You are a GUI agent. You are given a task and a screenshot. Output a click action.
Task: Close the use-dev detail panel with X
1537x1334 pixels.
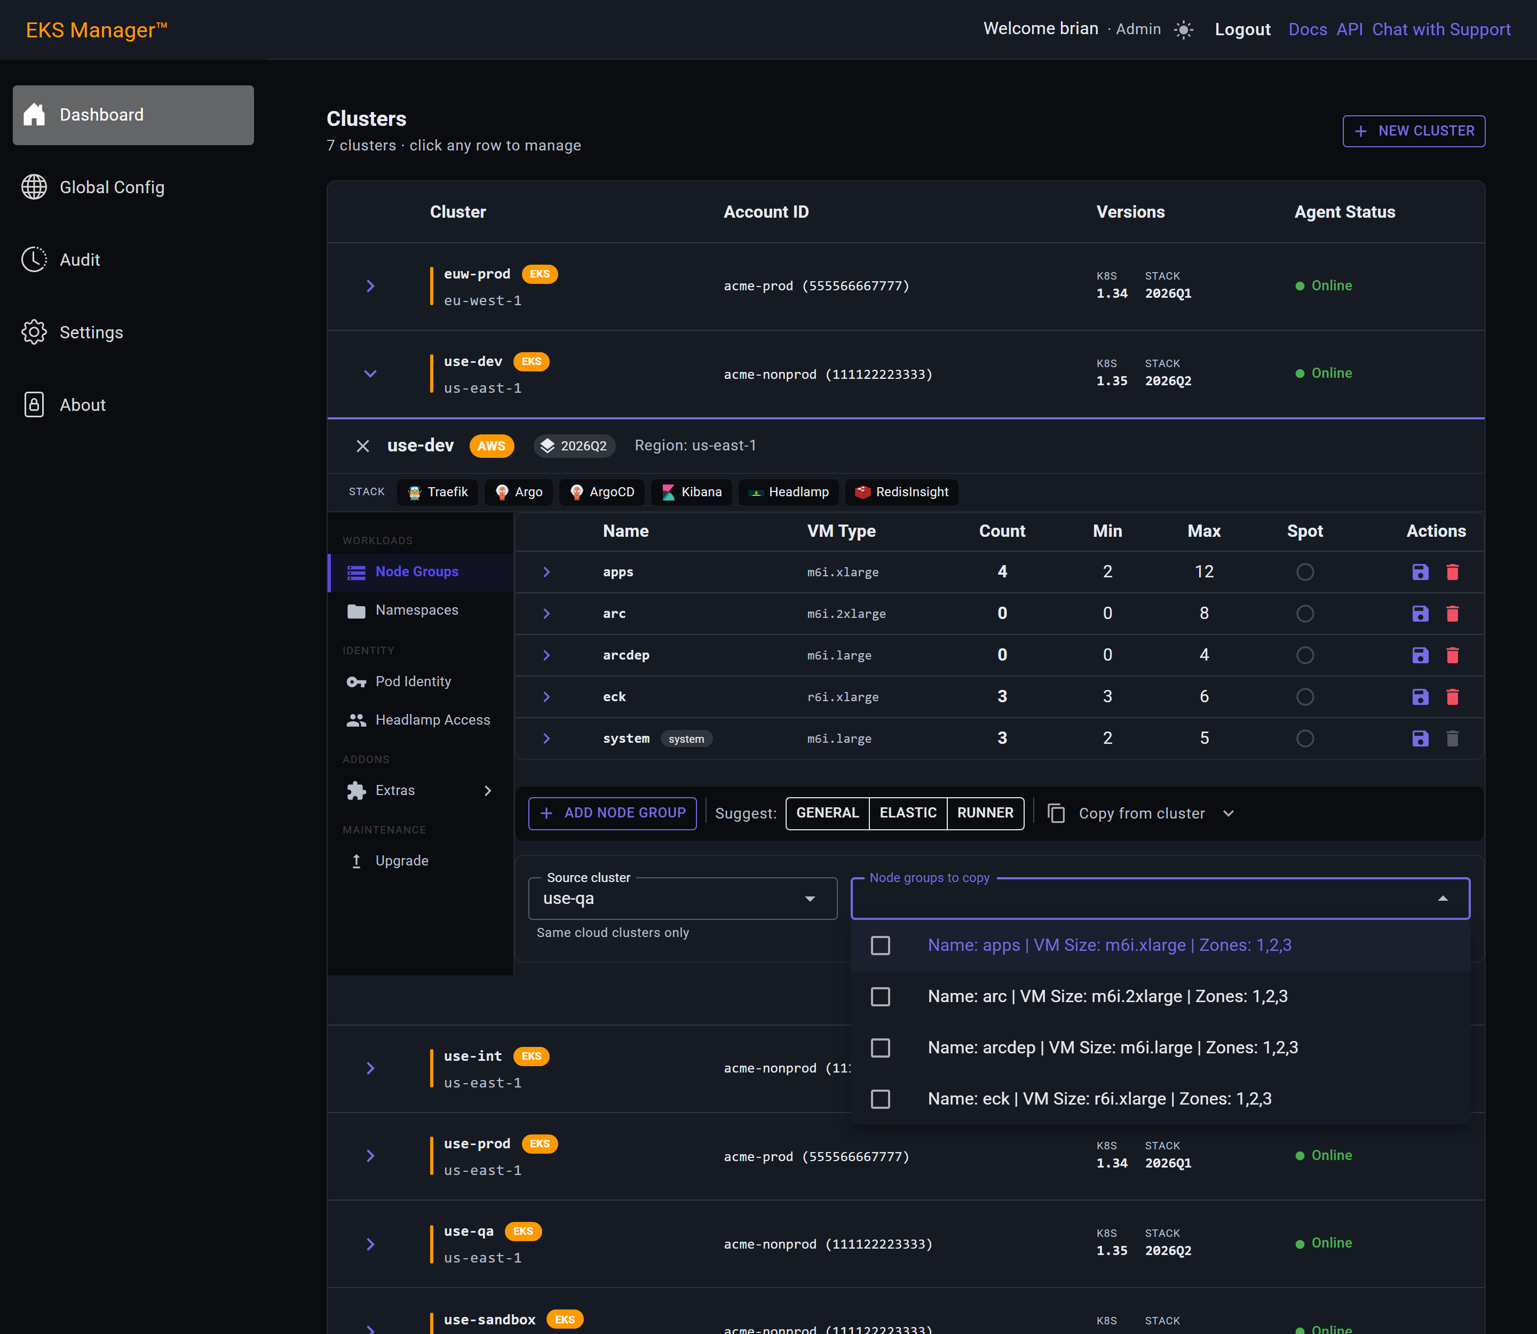tap(363, 446)
